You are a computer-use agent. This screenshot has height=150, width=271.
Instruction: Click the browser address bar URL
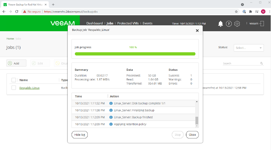(71, 12)
